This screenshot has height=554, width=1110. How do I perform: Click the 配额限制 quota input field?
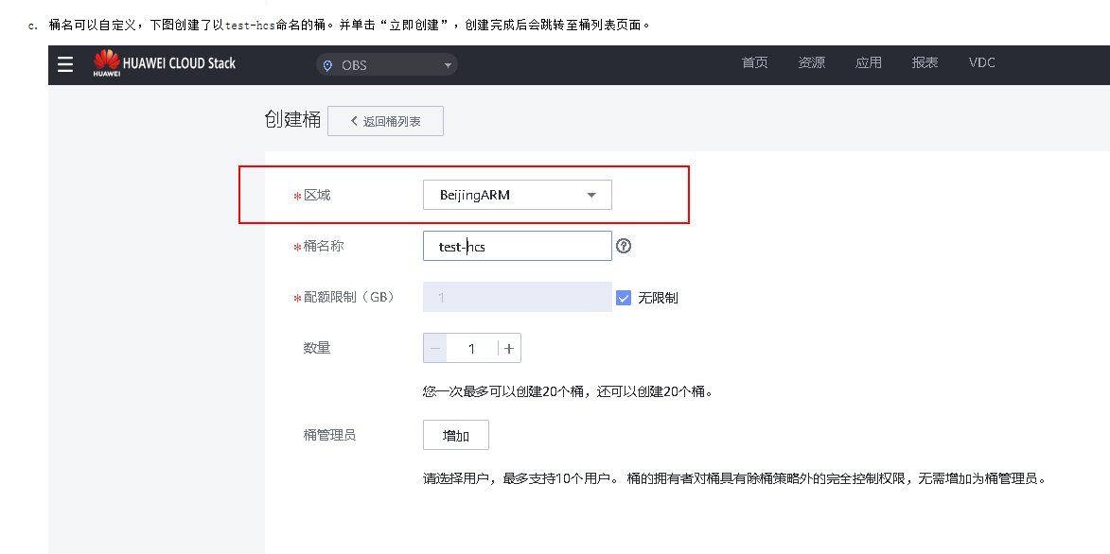[x=517, y=297]
